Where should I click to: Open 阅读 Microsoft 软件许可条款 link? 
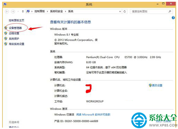pyautogui.click(x=93, y=115)
